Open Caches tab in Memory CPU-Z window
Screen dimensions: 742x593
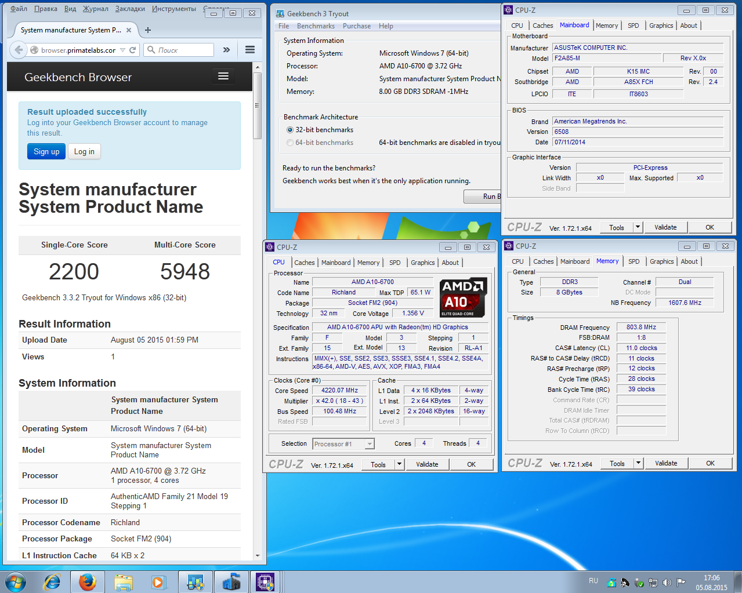click(x=544, y=261)
